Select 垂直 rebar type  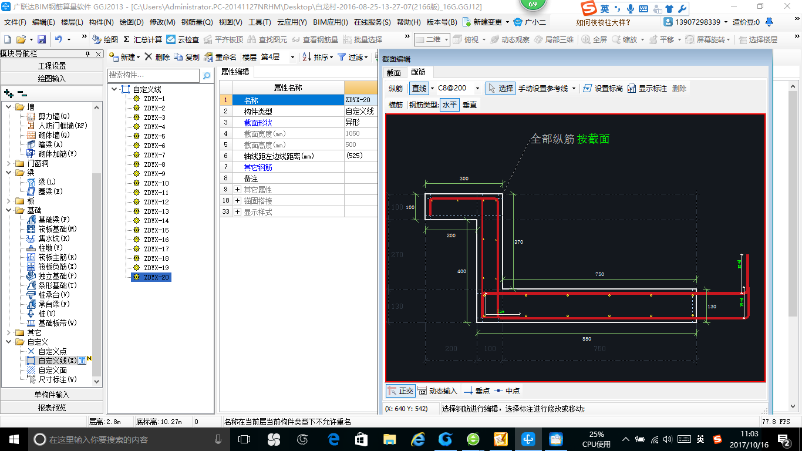pos(470,105)
